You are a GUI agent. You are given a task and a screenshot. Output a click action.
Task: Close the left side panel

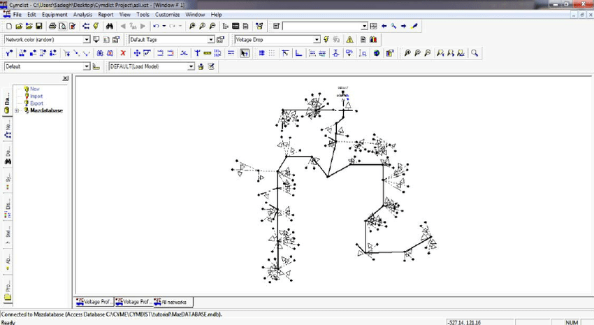66,79
